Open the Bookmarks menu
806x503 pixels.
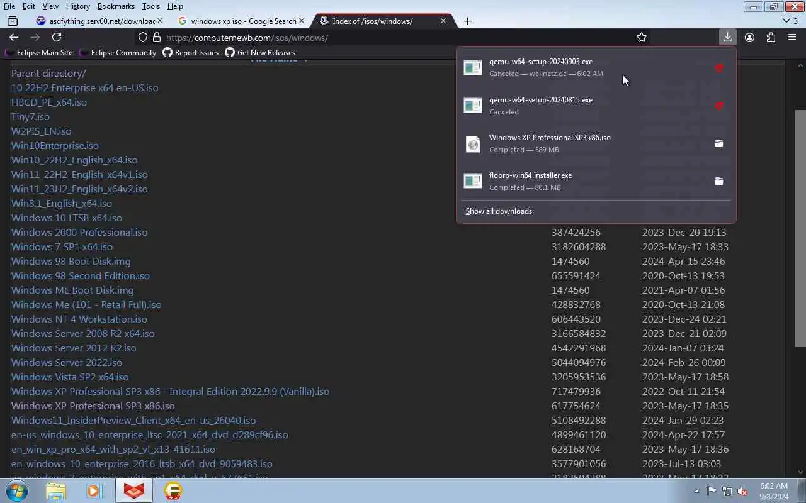(116, 6)
